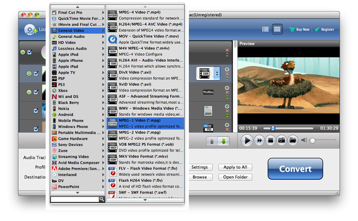Click the Load DVD icon

click(31, 30)
